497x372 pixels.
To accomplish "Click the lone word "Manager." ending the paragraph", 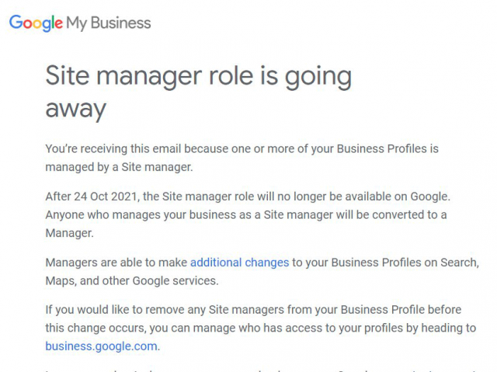I will click(70, 231).
